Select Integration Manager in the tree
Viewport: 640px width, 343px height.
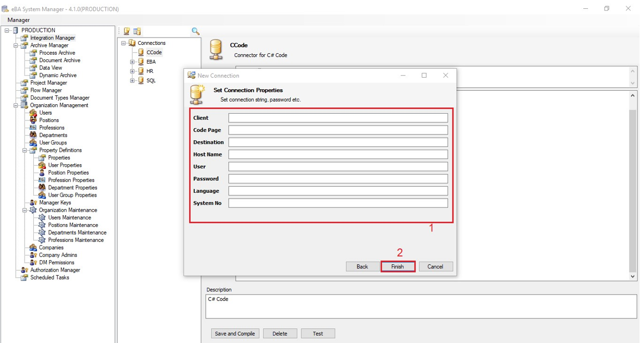52,38
